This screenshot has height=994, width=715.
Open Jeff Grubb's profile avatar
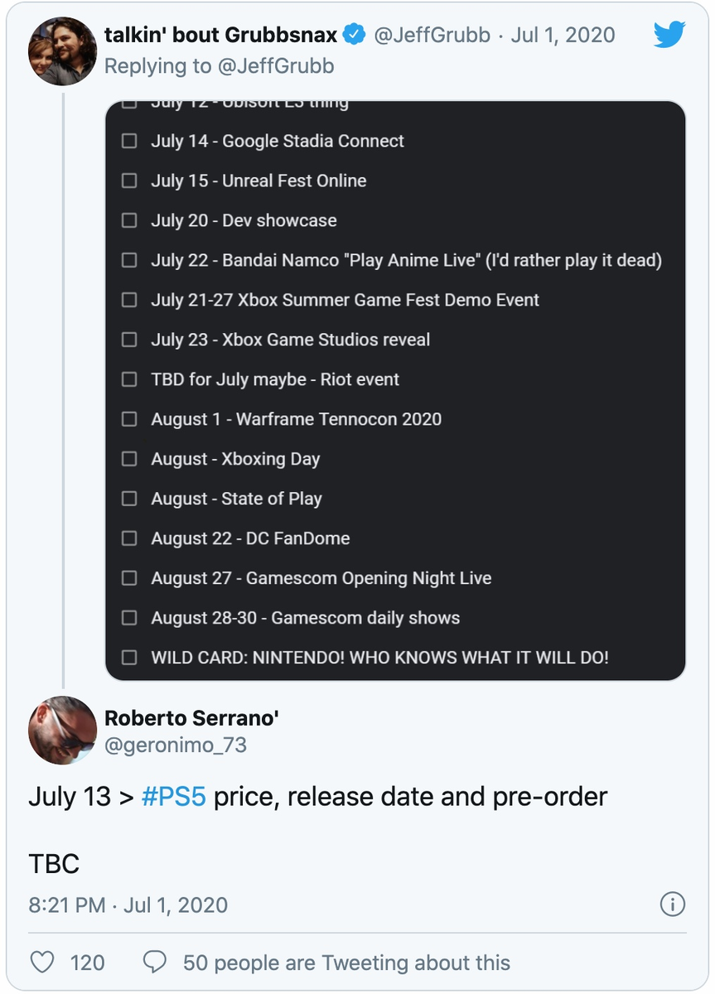[63, 51]
